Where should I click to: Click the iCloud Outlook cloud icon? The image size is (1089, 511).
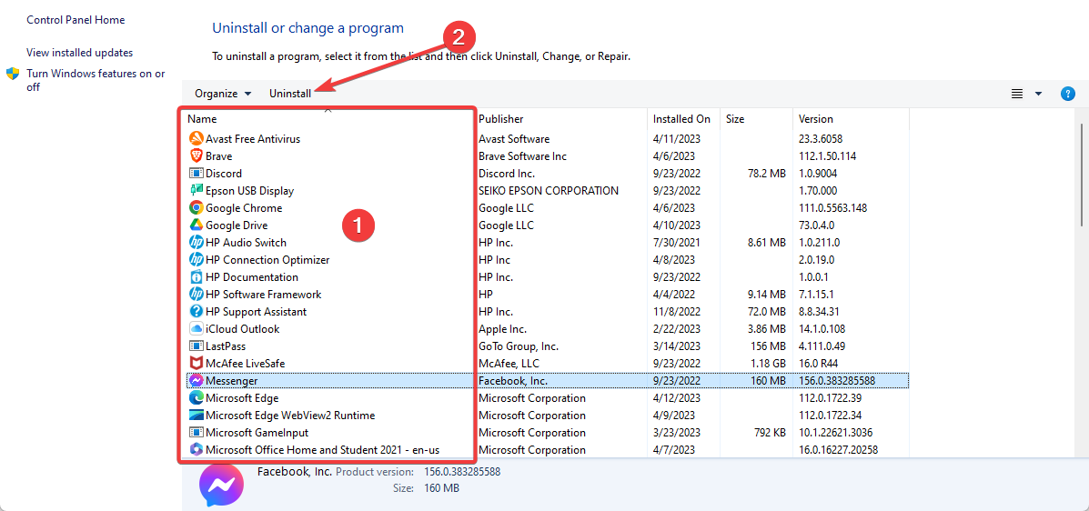[196, 328]
